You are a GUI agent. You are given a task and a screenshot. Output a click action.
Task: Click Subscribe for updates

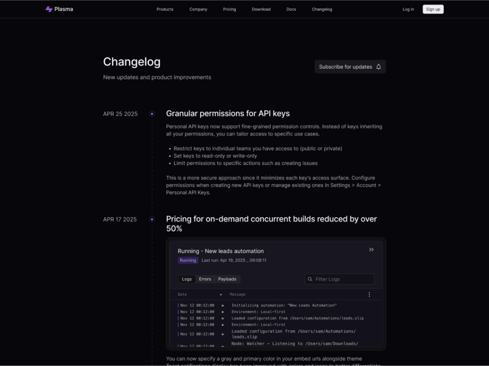346,67
